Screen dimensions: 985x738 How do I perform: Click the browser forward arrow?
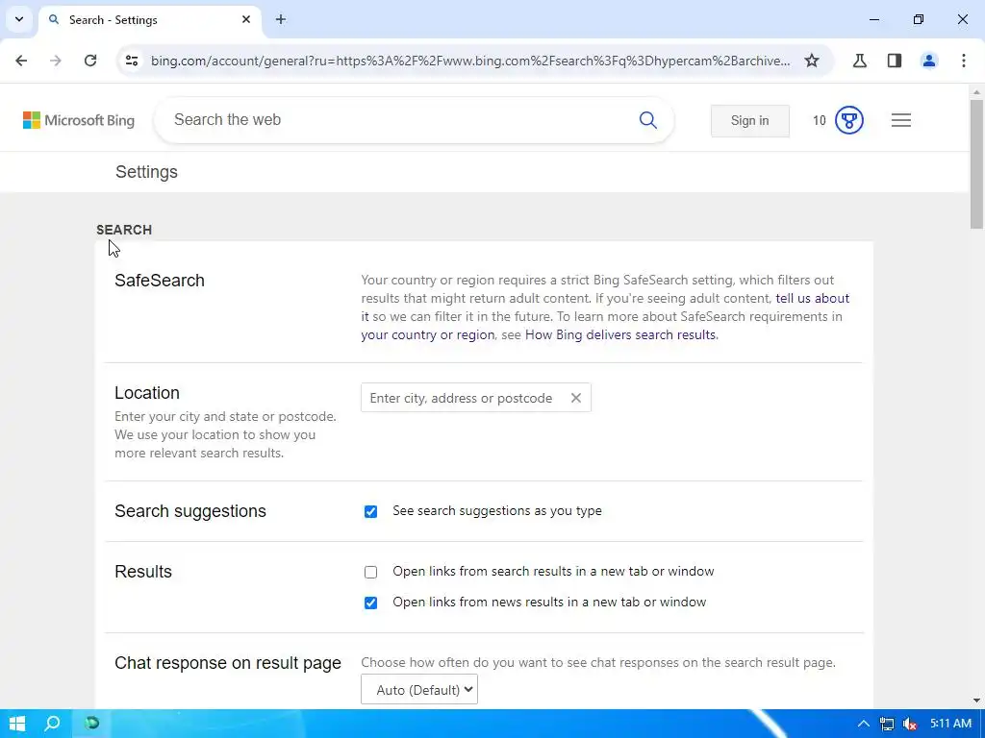(56, 61)
